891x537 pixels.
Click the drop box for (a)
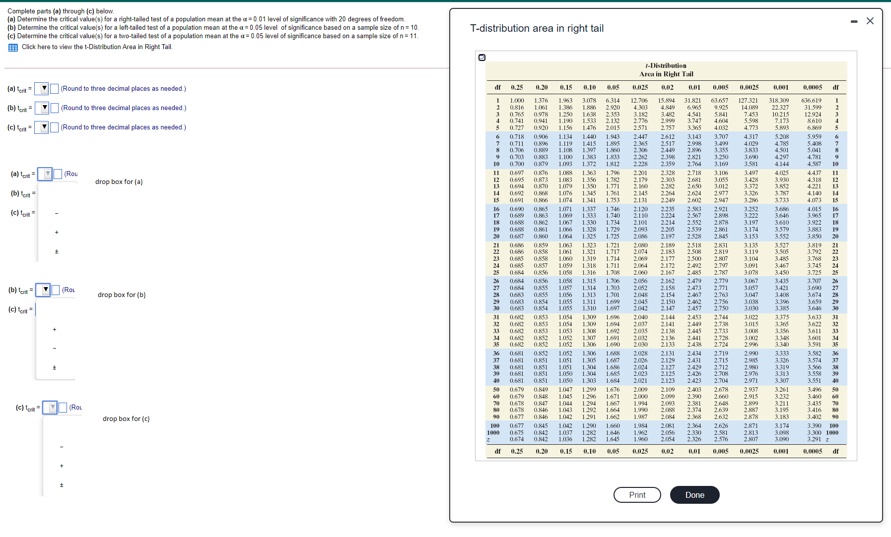coord(118,181)
